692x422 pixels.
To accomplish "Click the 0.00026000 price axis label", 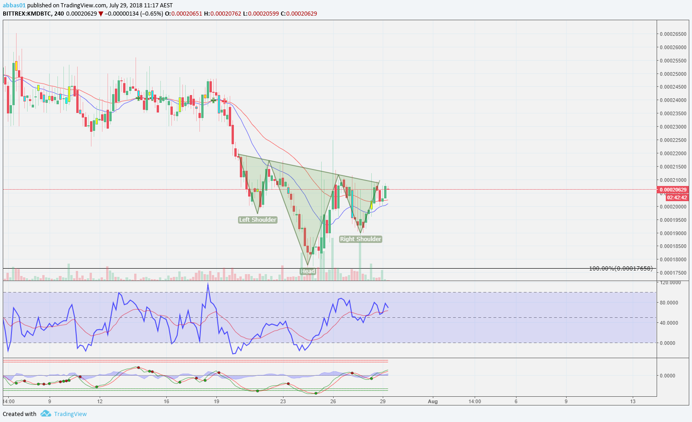I will (673, 47).
